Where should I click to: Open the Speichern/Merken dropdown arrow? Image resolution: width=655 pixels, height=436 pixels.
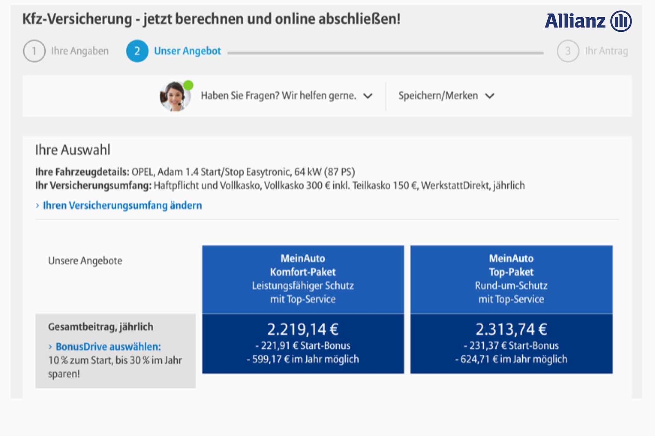(490, 96)
